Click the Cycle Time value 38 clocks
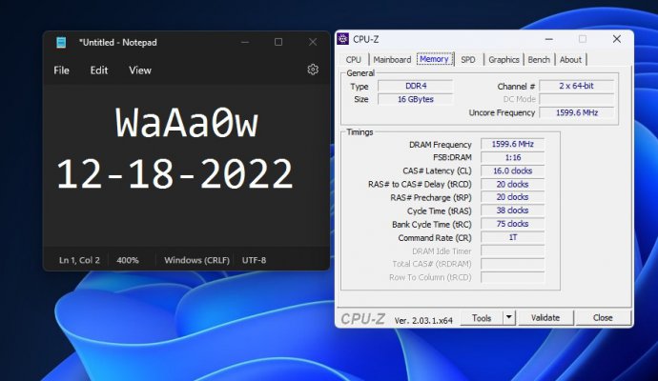 (x=512, y=211)
